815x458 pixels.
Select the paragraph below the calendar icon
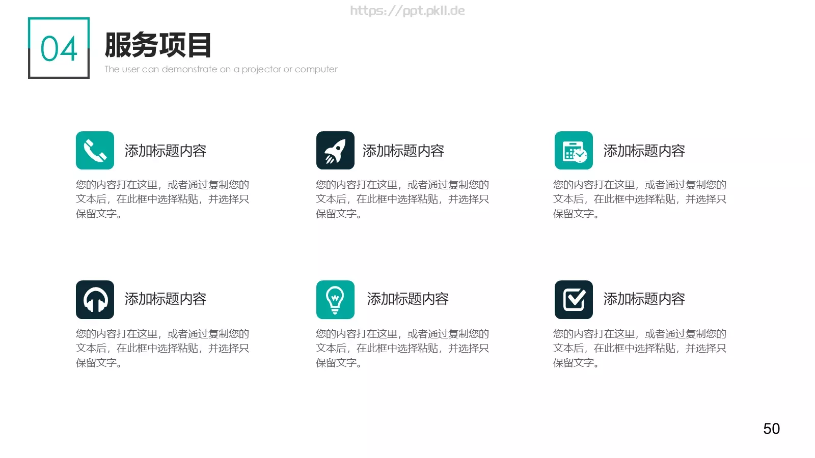coord(640,199)
